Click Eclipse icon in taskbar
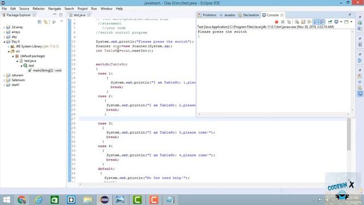 point(105,200)
